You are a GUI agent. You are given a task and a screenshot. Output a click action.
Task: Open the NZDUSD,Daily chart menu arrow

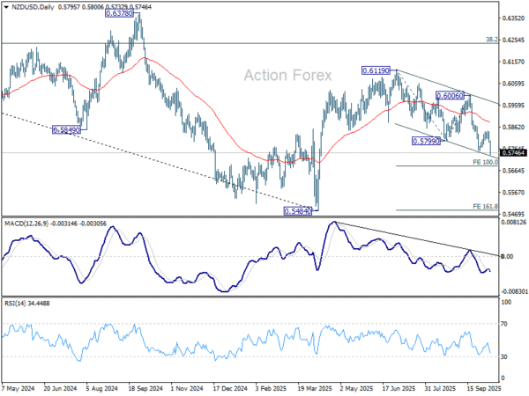(x=6, y=7)
